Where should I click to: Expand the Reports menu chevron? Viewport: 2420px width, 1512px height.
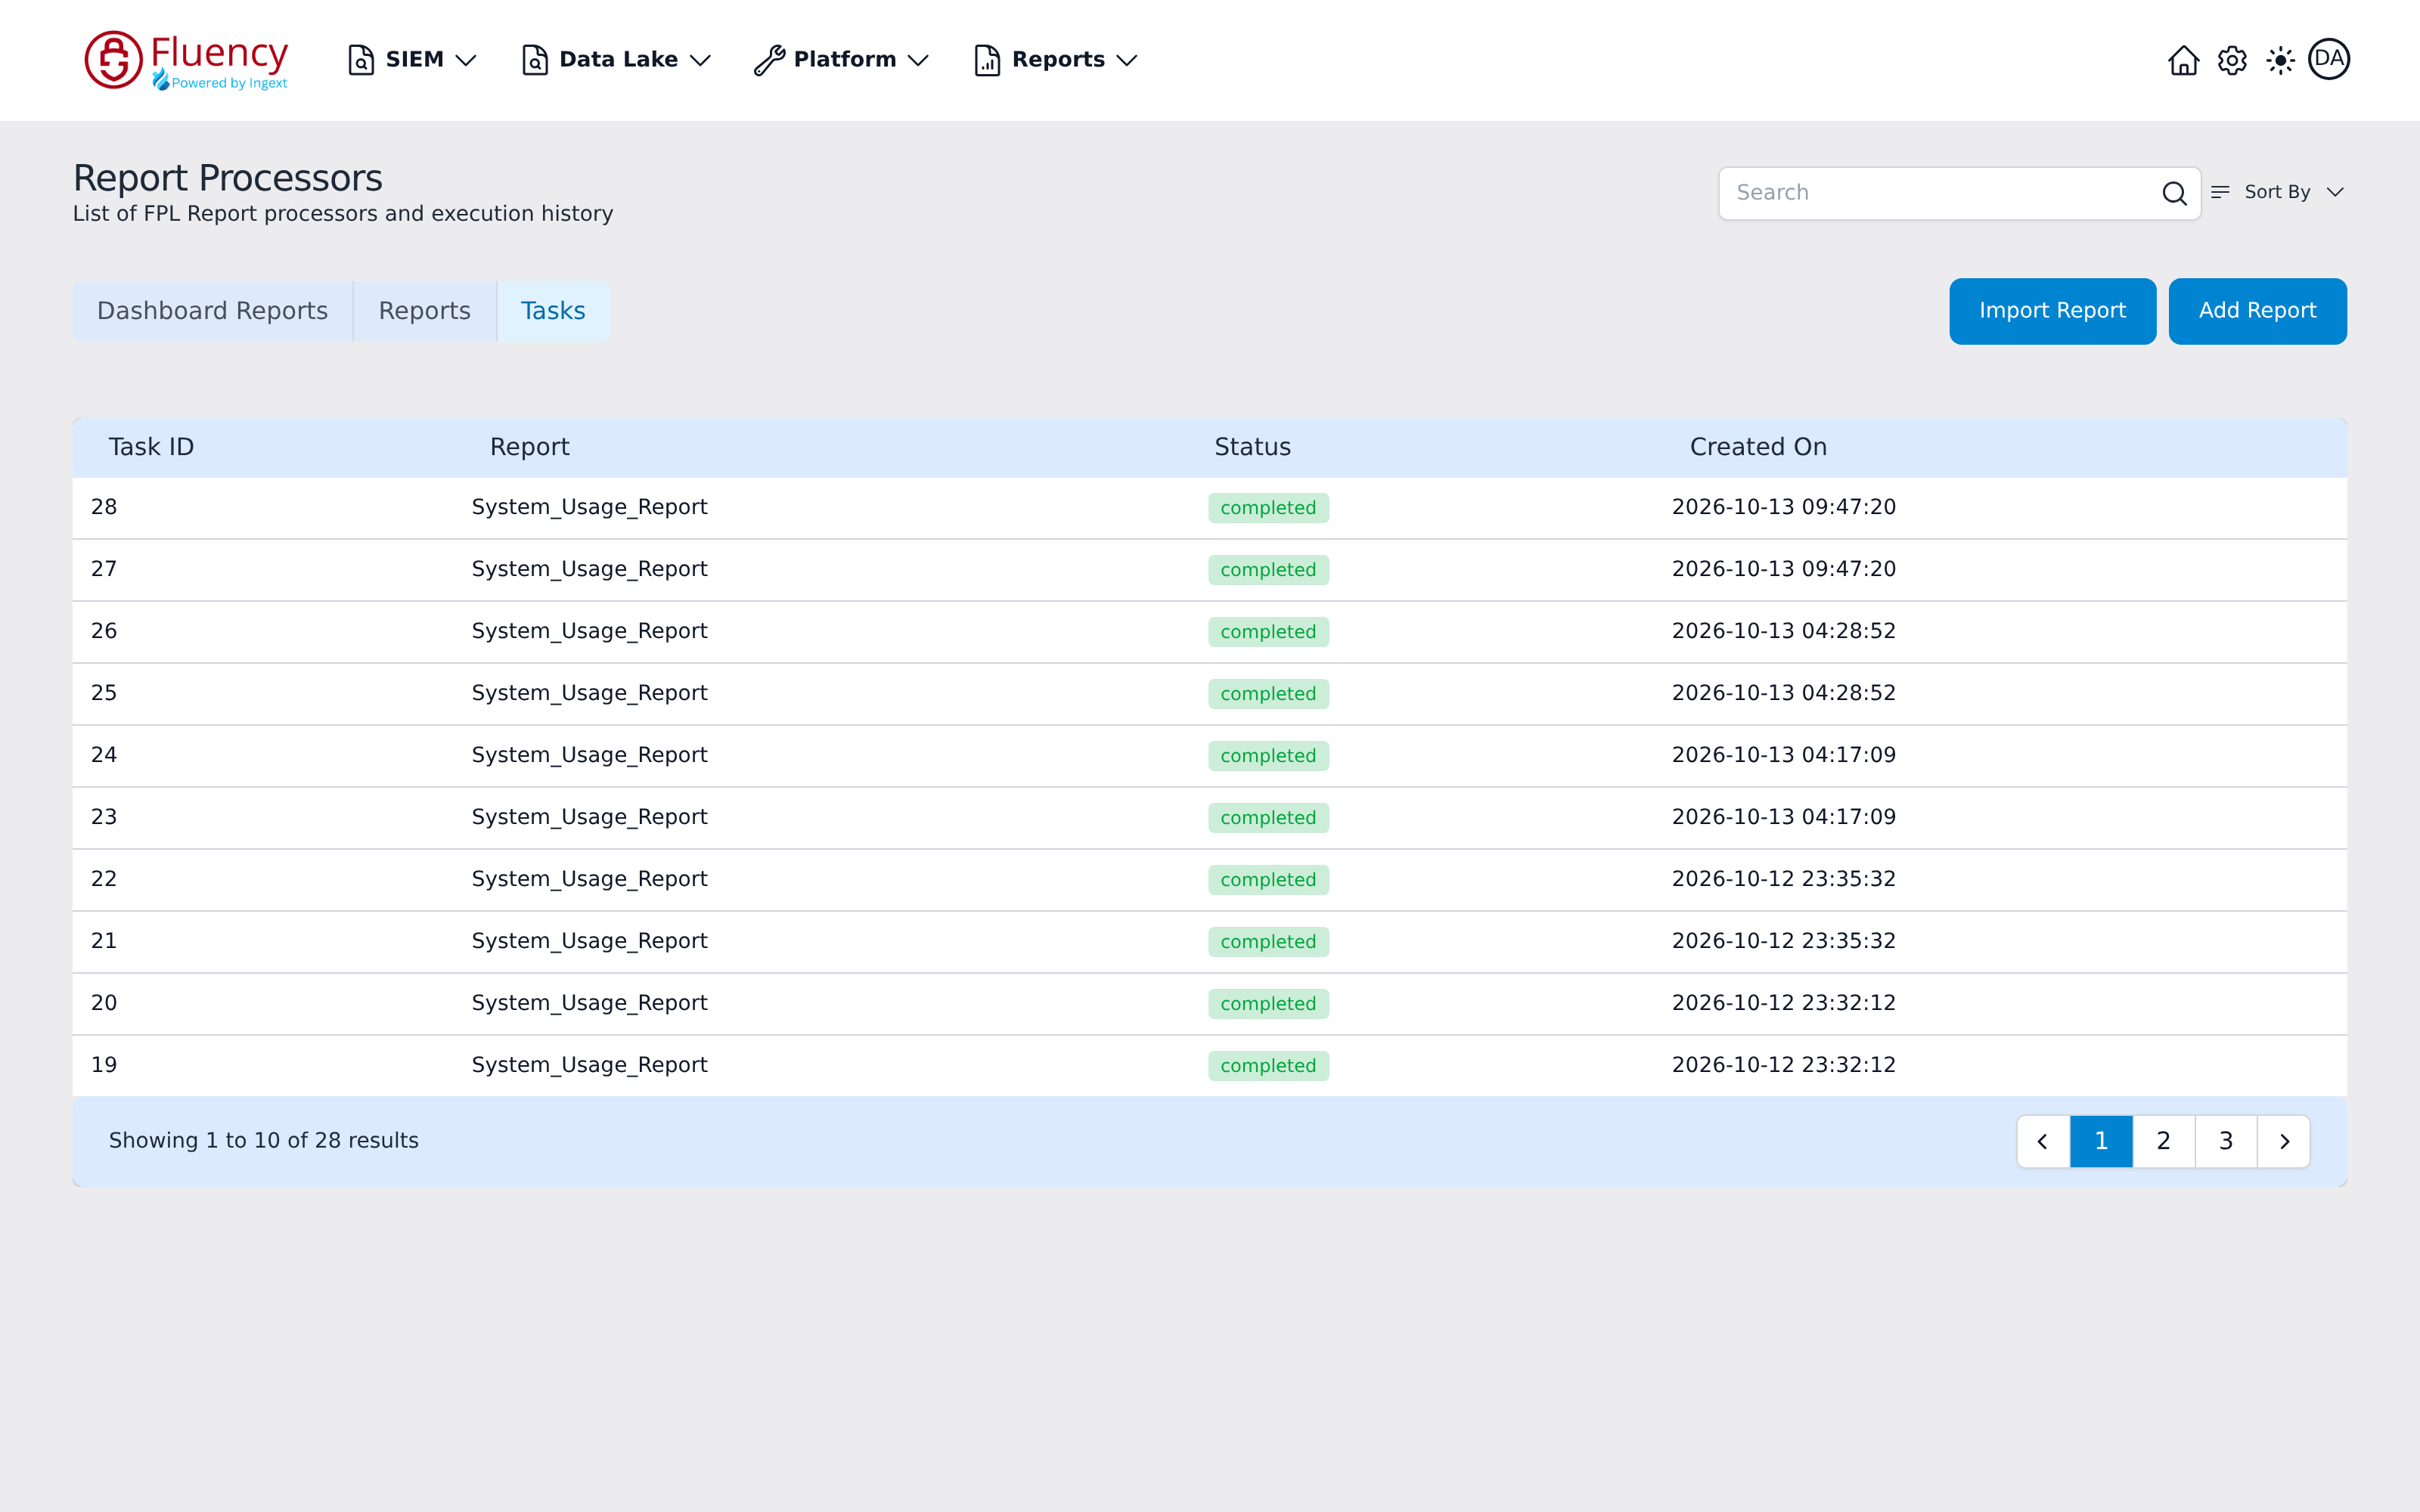[1127, 60]
